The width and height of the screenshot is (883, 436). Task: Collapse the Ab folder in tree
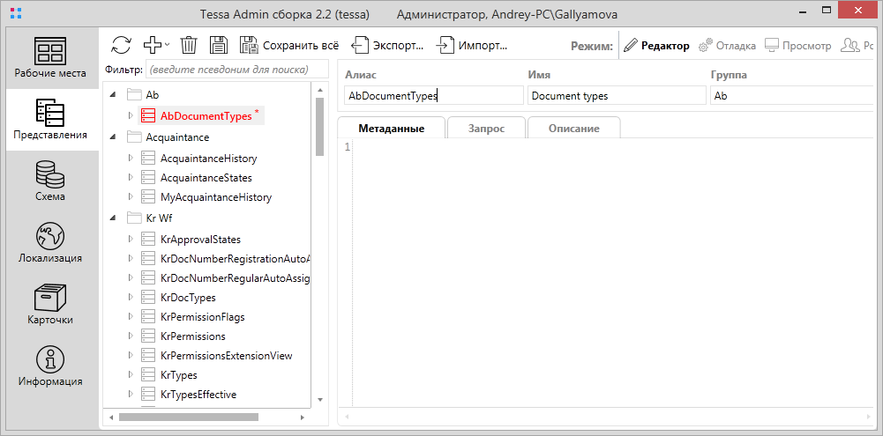[113, 94]
